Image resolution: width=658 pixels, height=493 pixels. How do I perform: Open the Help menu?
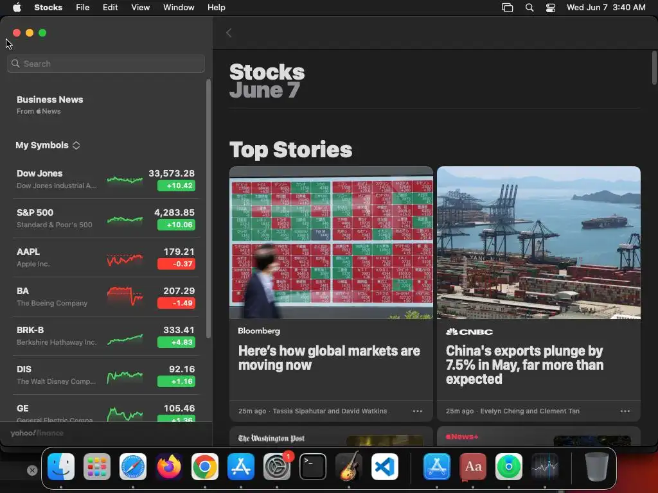[216, 8]
